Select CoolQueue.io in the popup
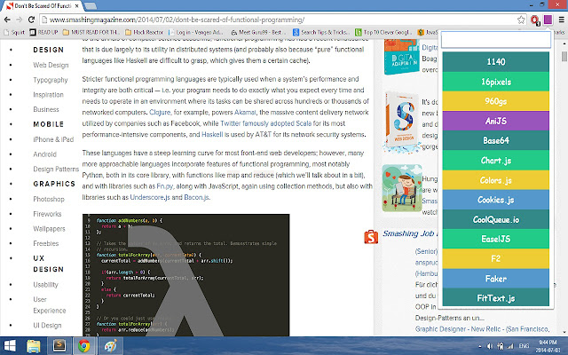The width and height of the screenshot is (568, 355). (x=495, y=219)
